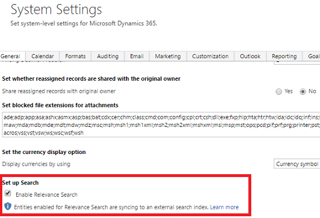Switch to the Outlook tab
The width and height of the screenshot is (320, 218).
pos(250,57)
